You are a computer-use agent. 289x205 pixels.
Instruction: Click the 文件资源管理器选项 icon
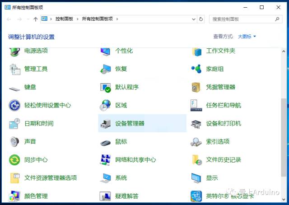pyautogui.click(x=15, y=178)
